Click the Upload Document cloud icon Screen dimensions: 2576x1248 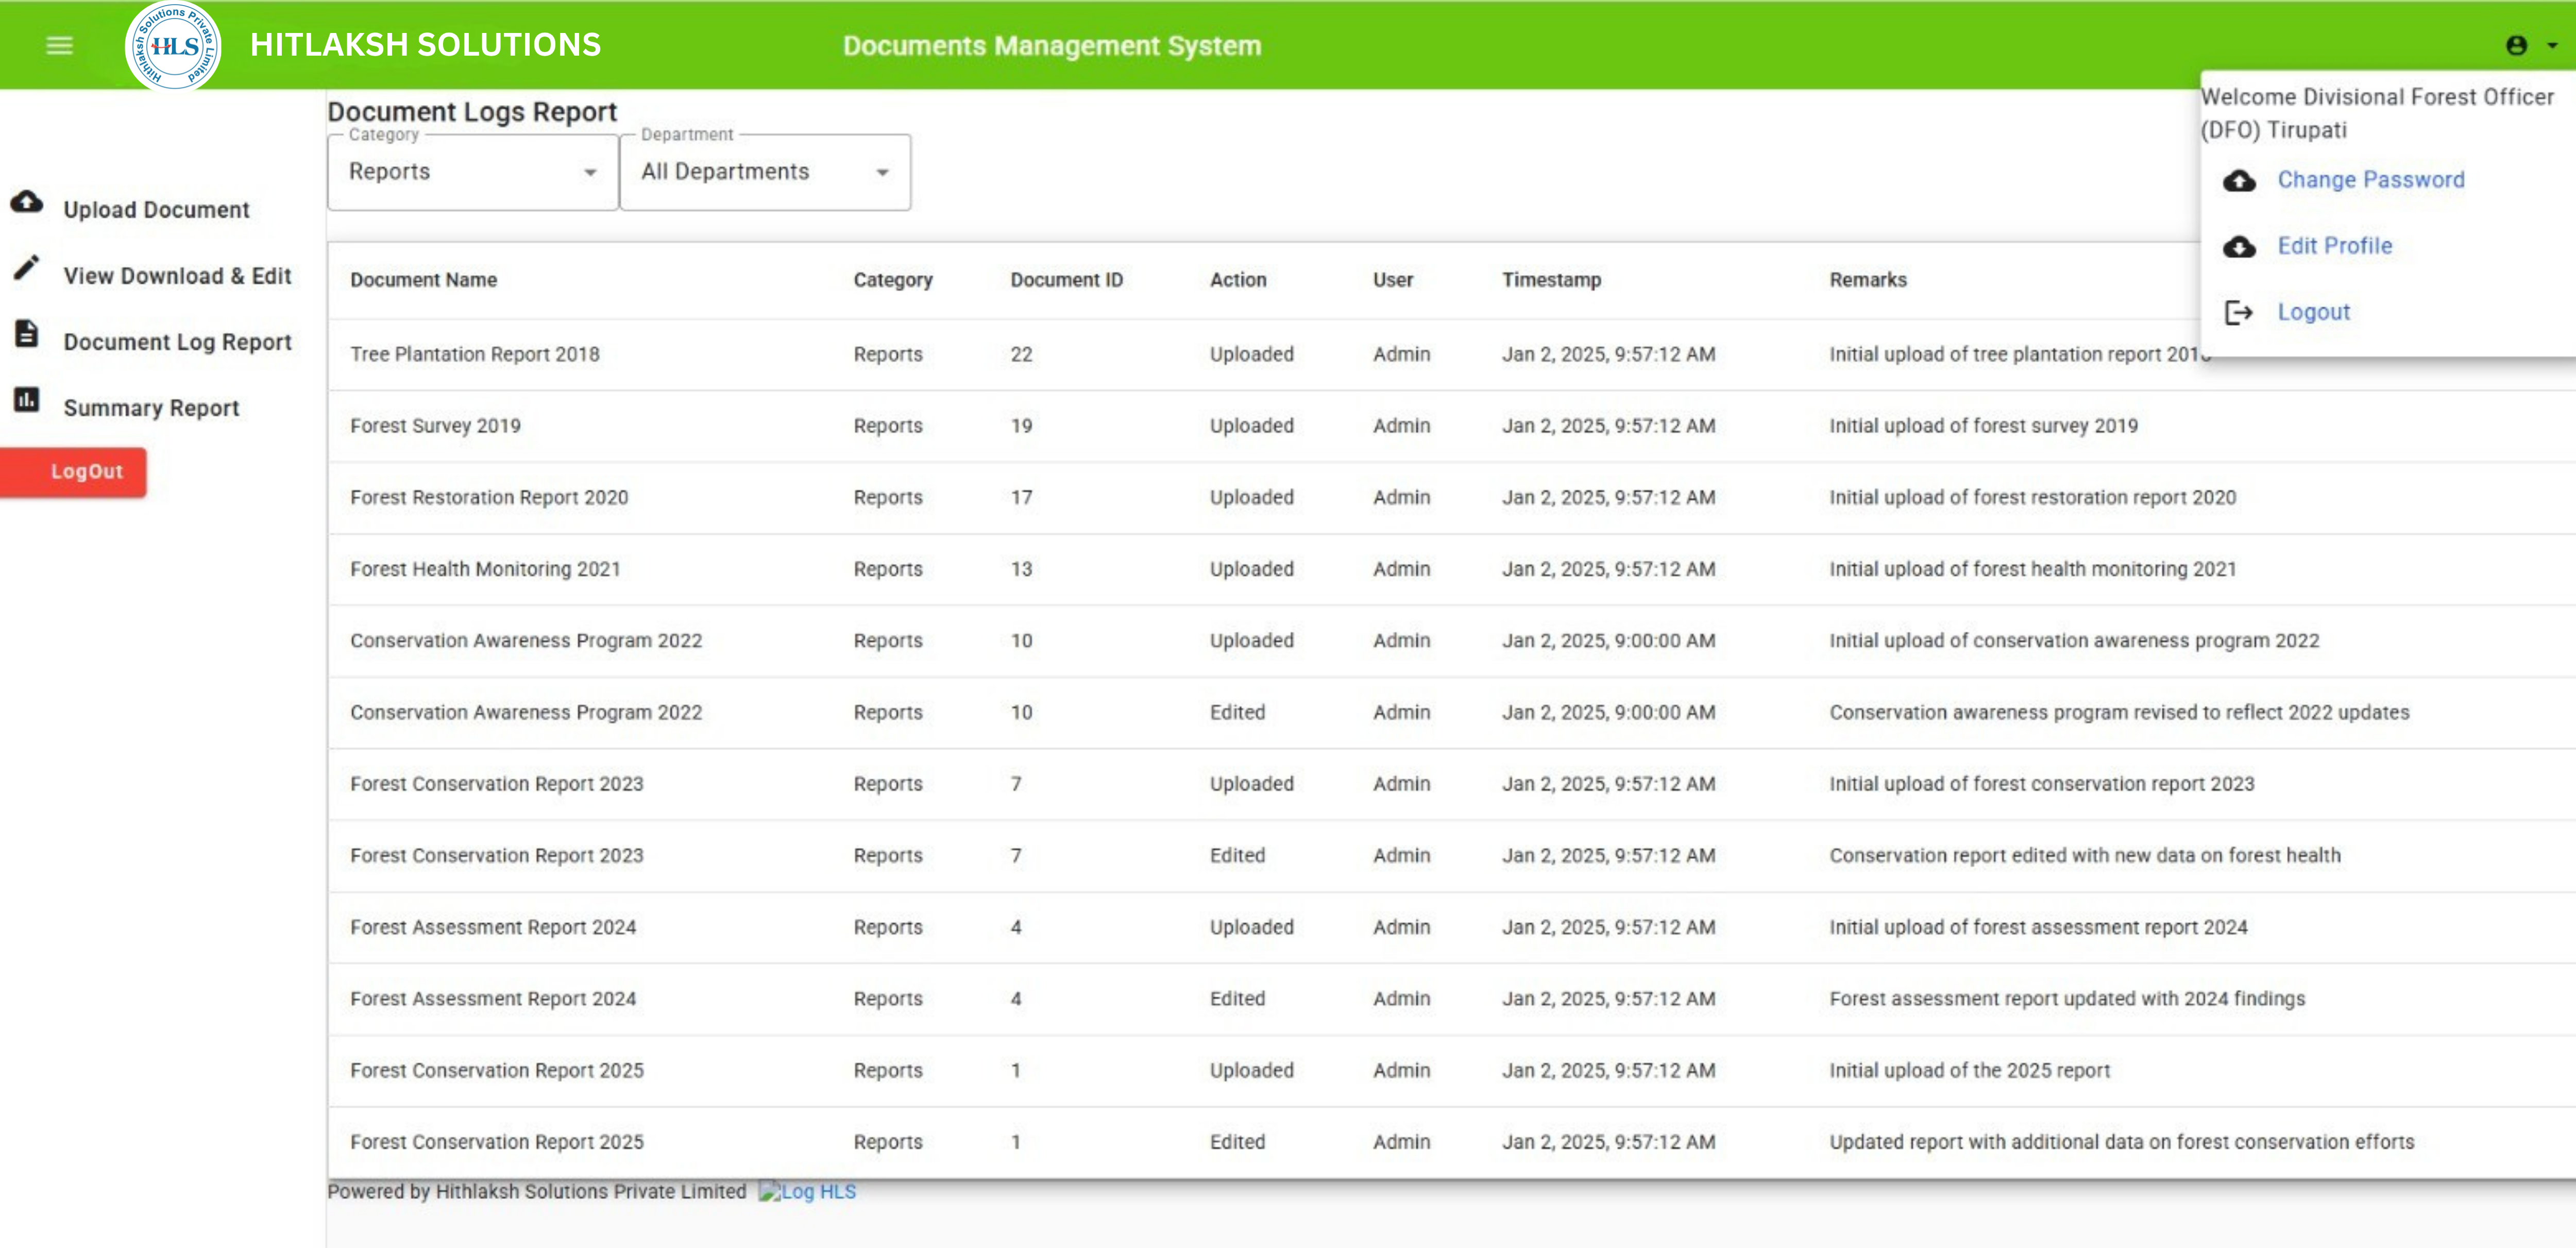coord(27,202)
